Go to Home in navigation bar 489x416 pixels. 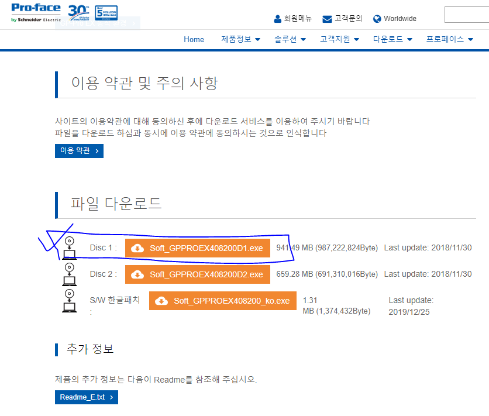click(194, 39)
